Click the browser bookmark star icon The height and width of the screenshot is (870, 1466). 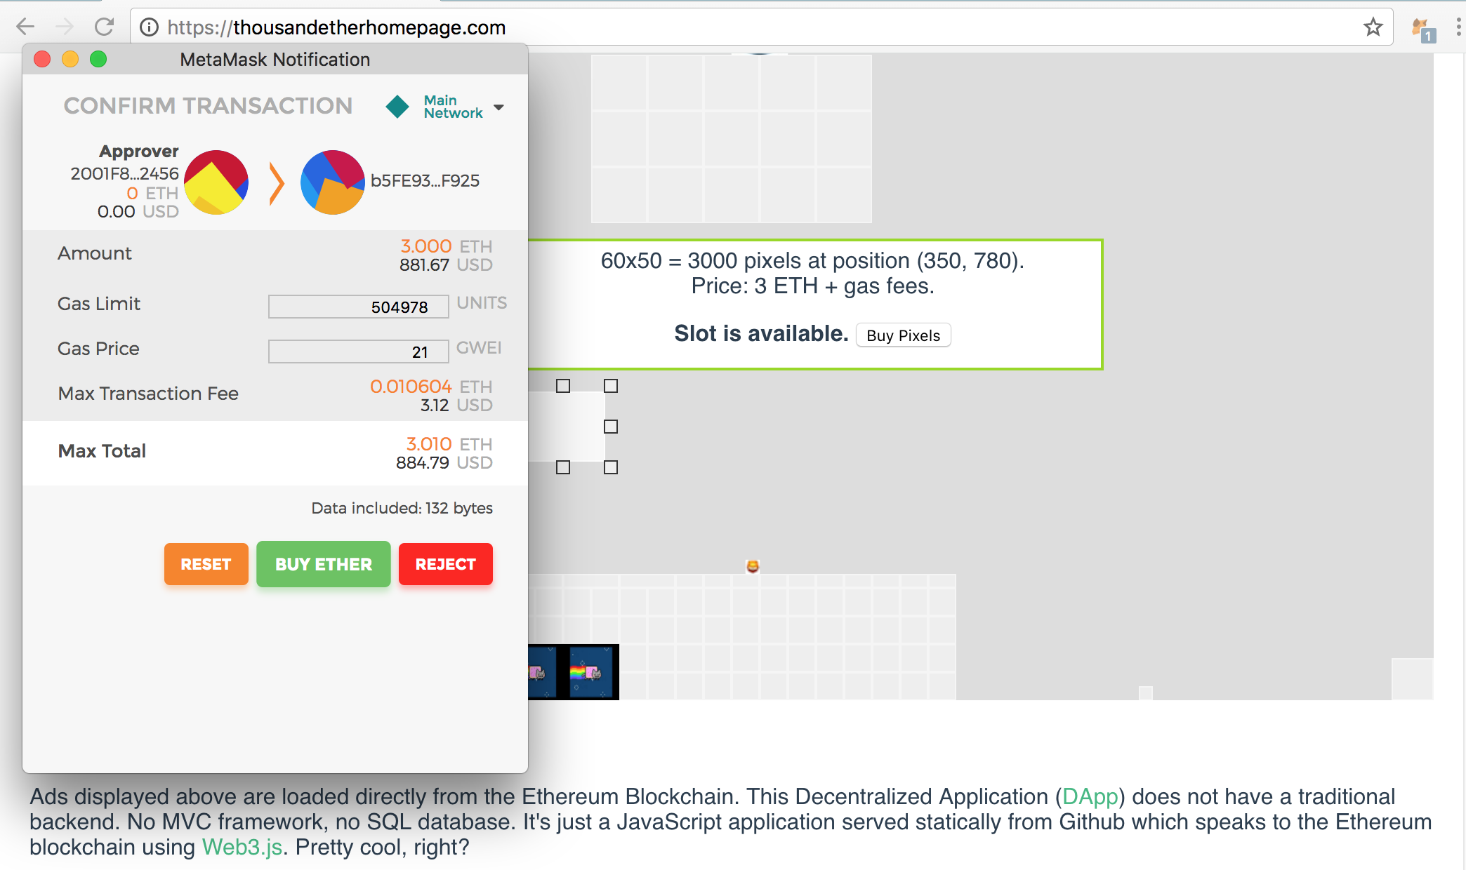click(1372, 28)
